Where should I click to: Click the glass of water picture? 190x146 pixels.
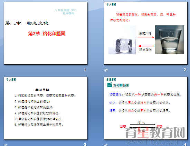(170, 40)
